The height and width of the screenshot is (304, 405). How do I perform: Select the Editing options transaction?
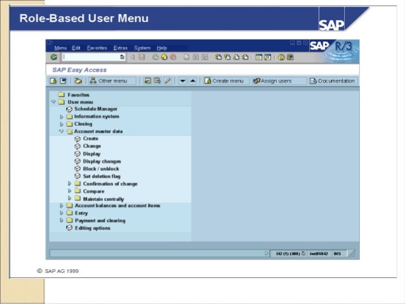point(88,228)
